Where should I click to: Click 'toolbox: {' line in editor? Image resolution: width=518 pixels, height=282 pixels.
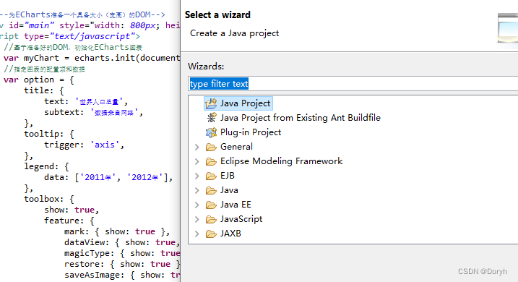click(49, 199)
